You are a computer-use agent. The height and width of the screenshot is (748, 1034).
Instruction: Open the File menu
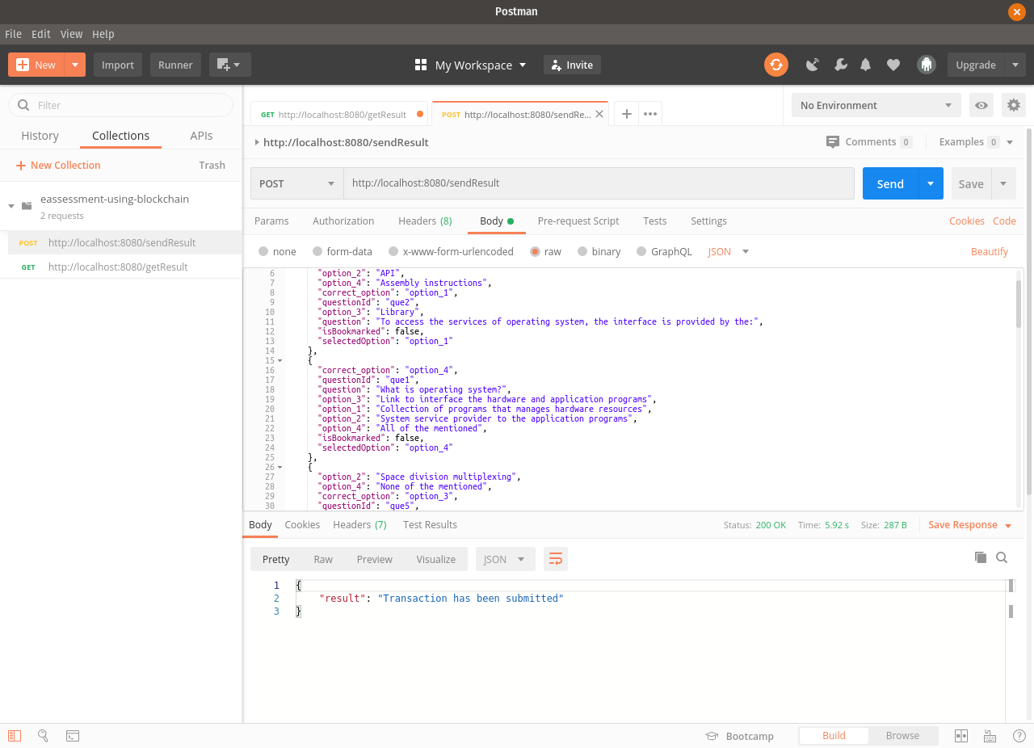tap(14, 34)
